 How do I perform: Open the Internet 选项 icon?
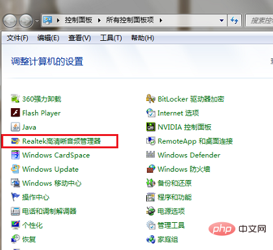[151, 113]
